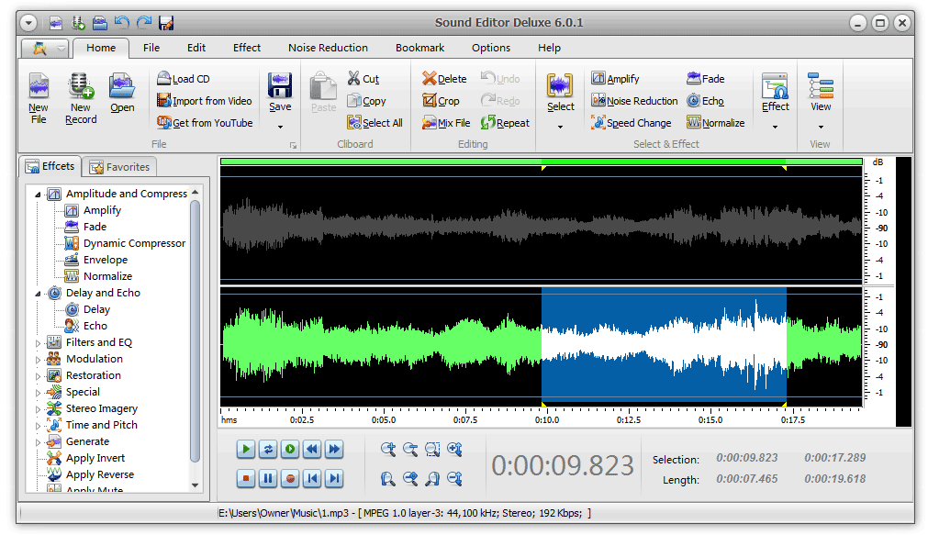Click the Get from YouTube icon
Screen dimensions: 928x535
tap(162, 122)
